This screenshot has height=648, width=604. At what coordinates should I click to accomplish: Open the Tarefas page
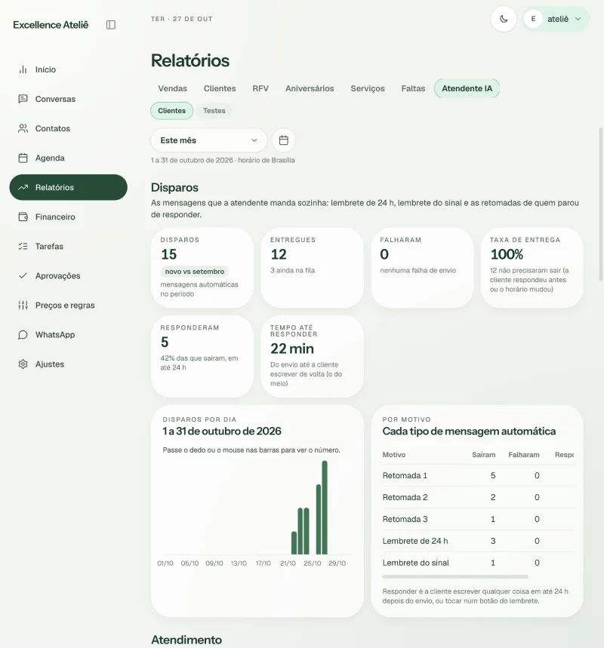68,247
